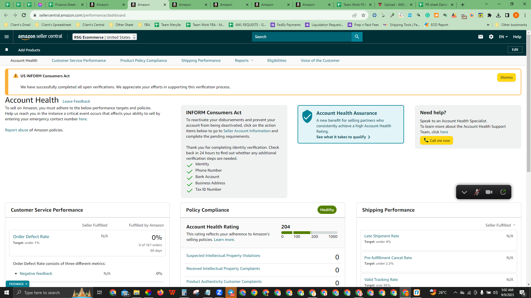
Task: Open the Order Defect Rate link
Action: [31, 236]
